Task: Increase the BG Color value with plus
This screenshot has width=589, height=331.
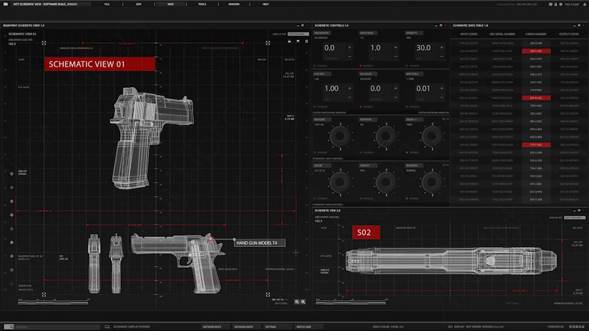Action: (x=396, y=88)
